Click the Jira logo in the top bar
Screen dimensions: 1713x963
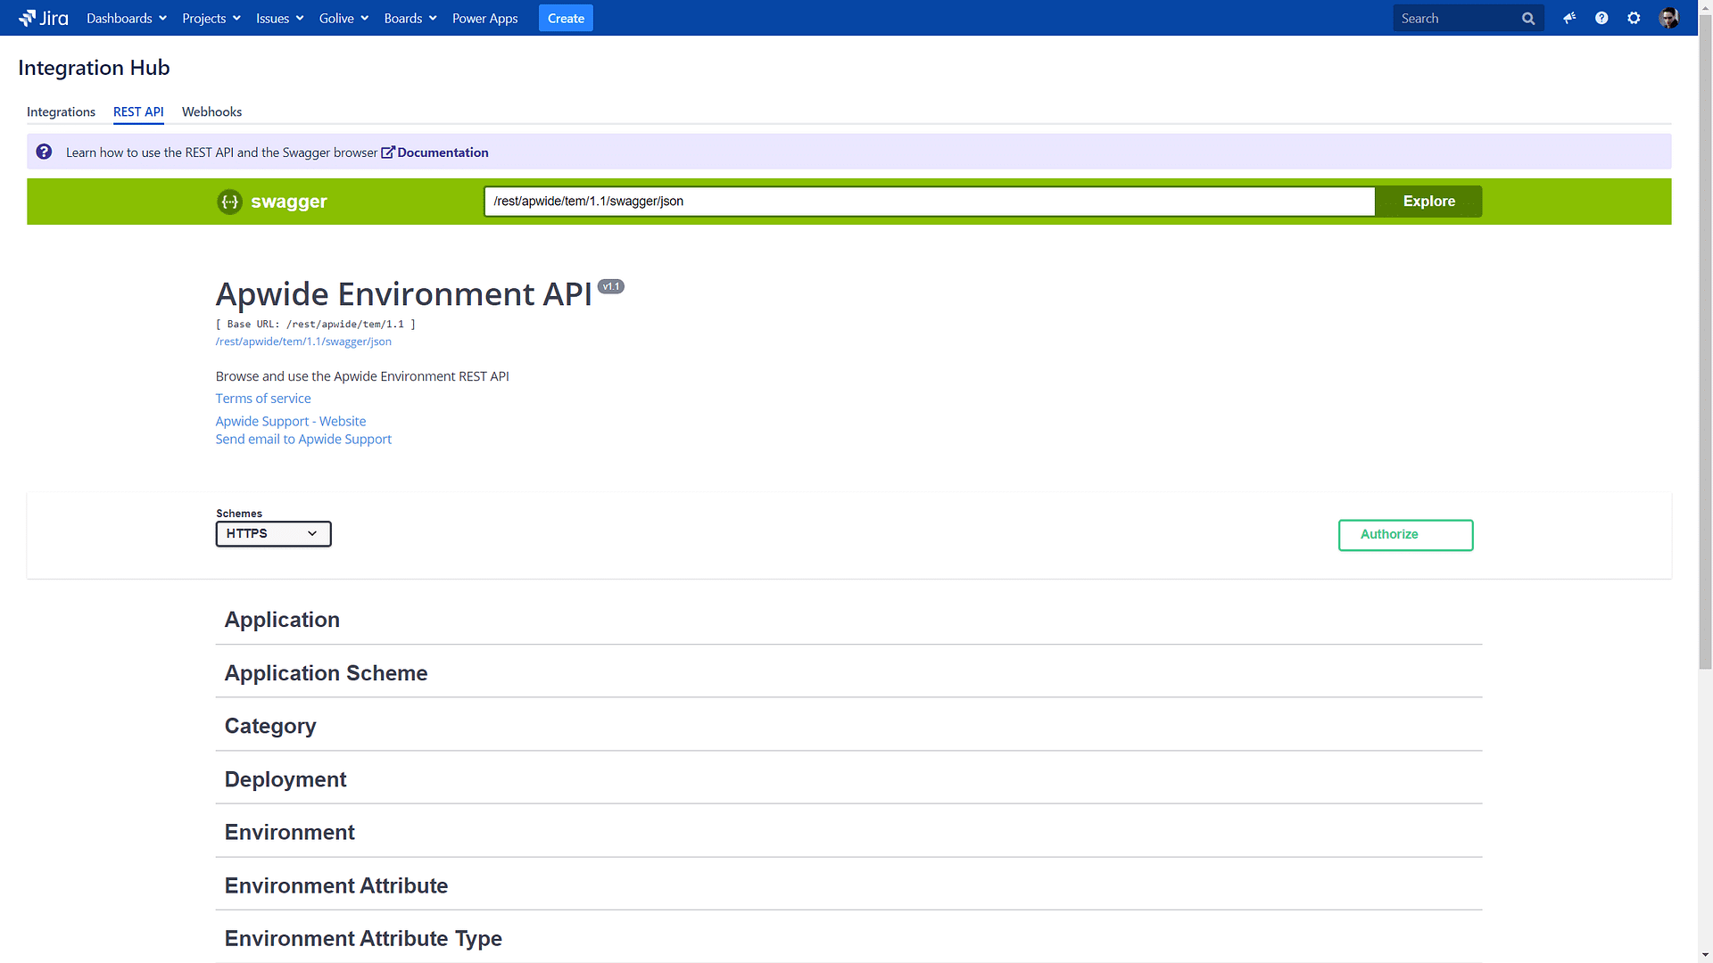coord(42,18)
